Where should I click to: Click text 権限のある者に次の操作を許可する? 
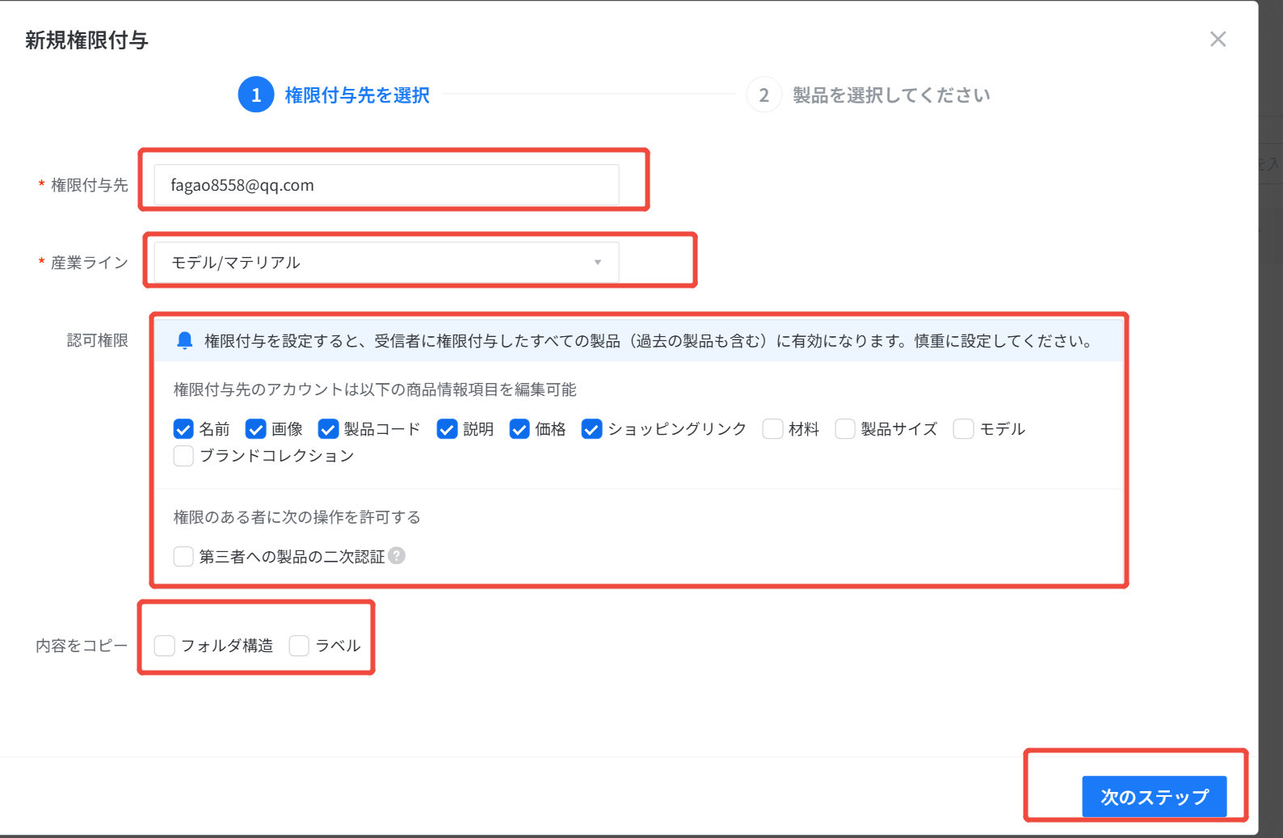point(297,517)
